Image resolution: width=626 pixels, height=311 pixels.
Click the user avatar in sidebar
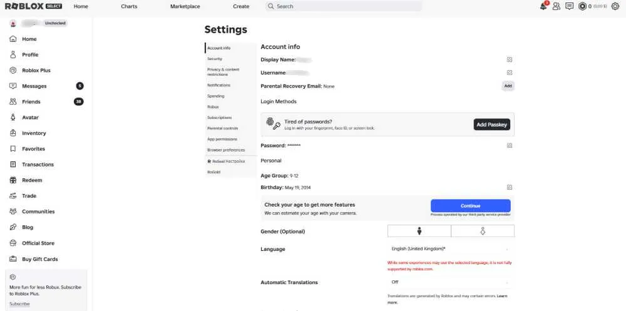pos(13,24)
